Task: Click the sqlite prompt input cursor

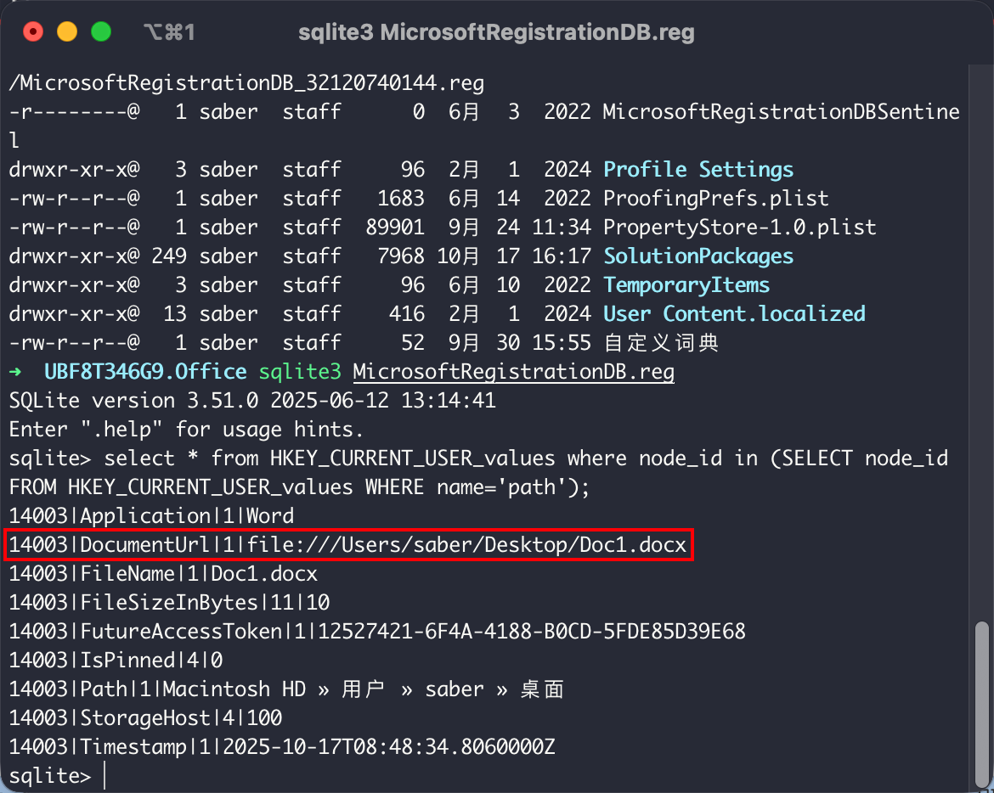Action: [x=104, y=776]
